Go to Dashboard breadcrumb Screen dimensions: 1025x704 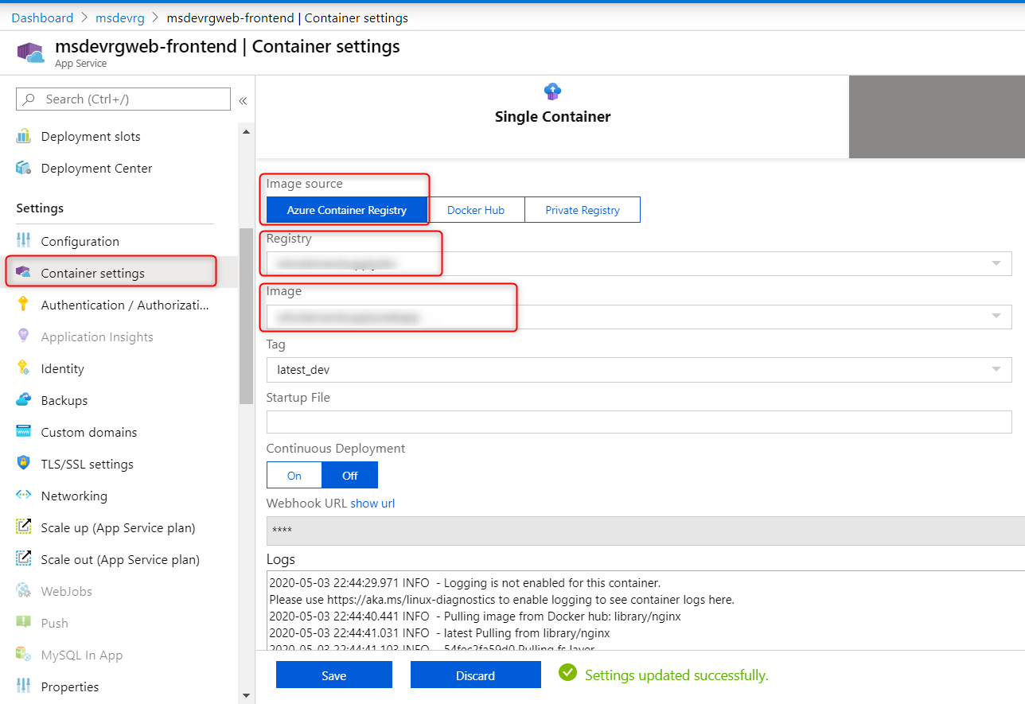42,18
